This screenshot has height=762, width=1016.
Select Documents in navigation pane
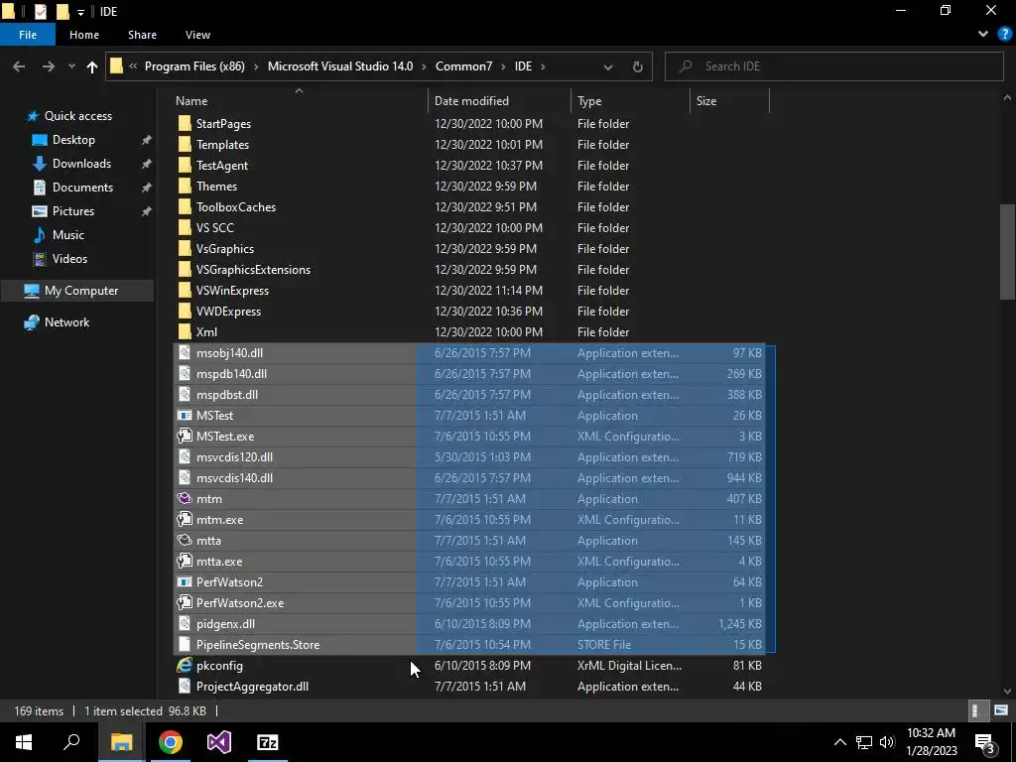(x=82, y=188)
